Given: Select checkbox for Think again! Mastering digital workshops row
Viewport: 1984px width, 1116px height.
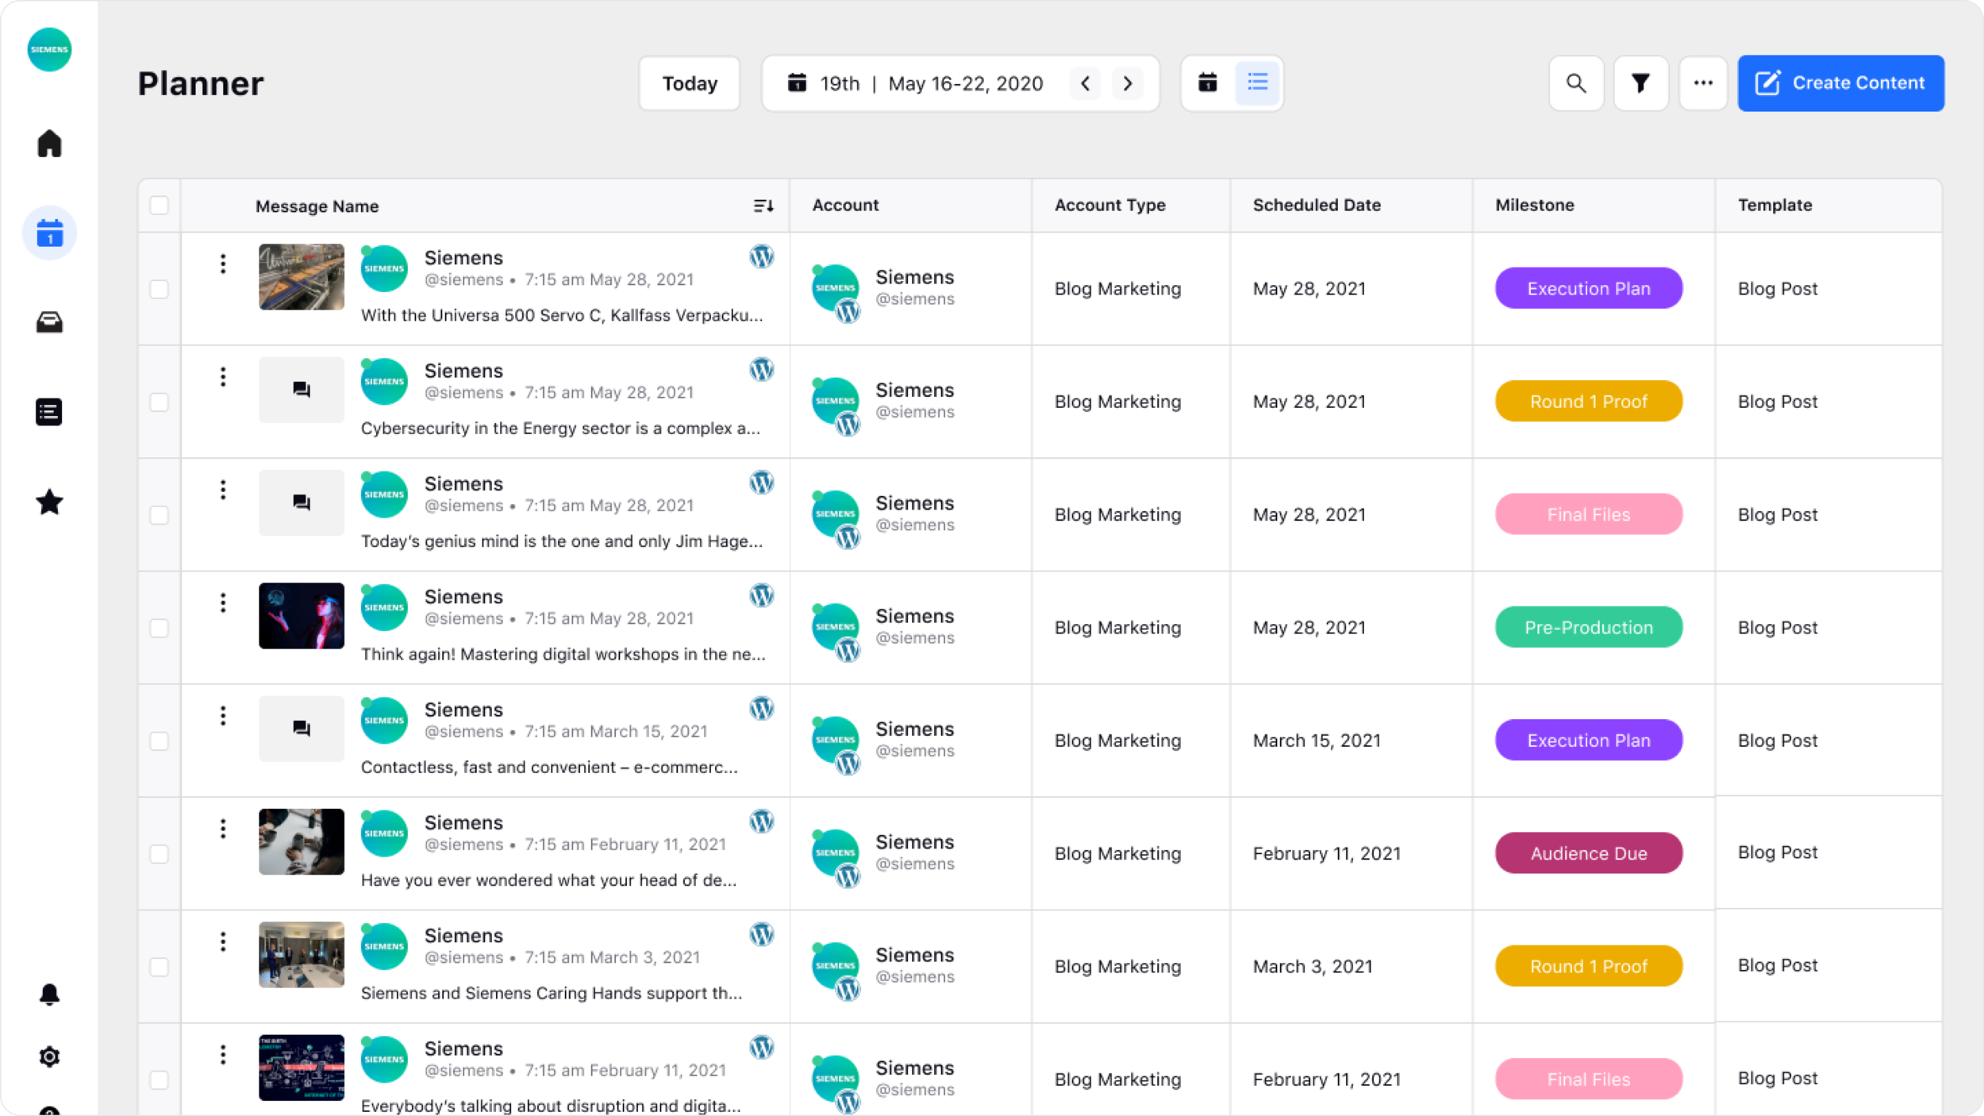Looking at the screenshot, I should [x=160, y=628].
